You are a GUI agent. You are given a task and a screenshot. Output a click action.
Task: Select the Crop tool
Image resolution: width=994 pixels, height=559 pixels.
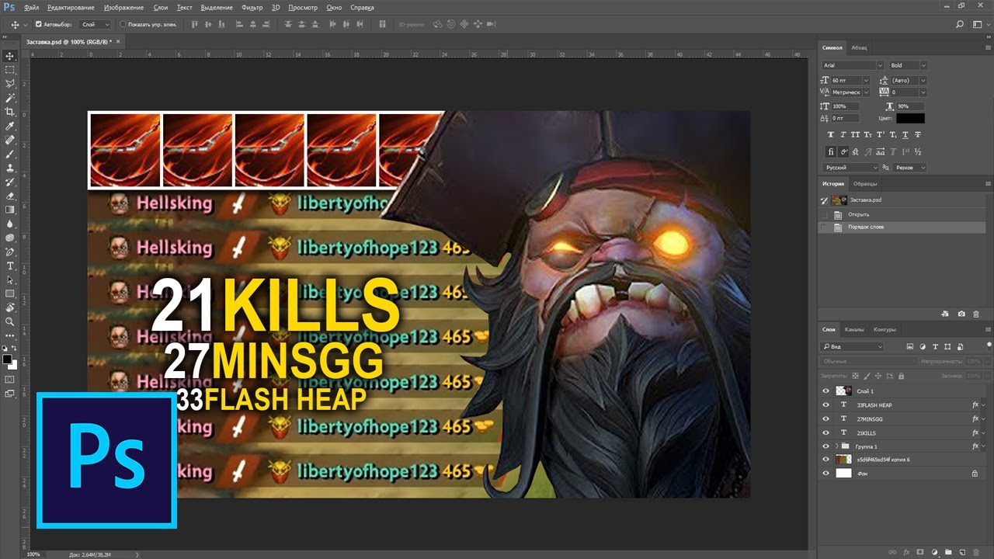point(10,112)
